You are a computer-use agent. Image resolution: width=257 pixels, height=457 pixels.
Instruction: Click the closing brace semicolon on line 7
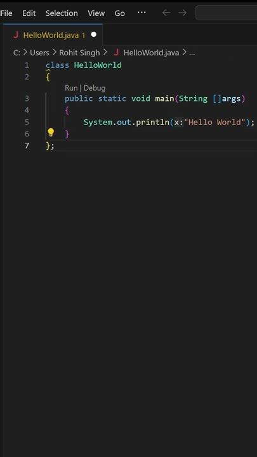[50, 145]
